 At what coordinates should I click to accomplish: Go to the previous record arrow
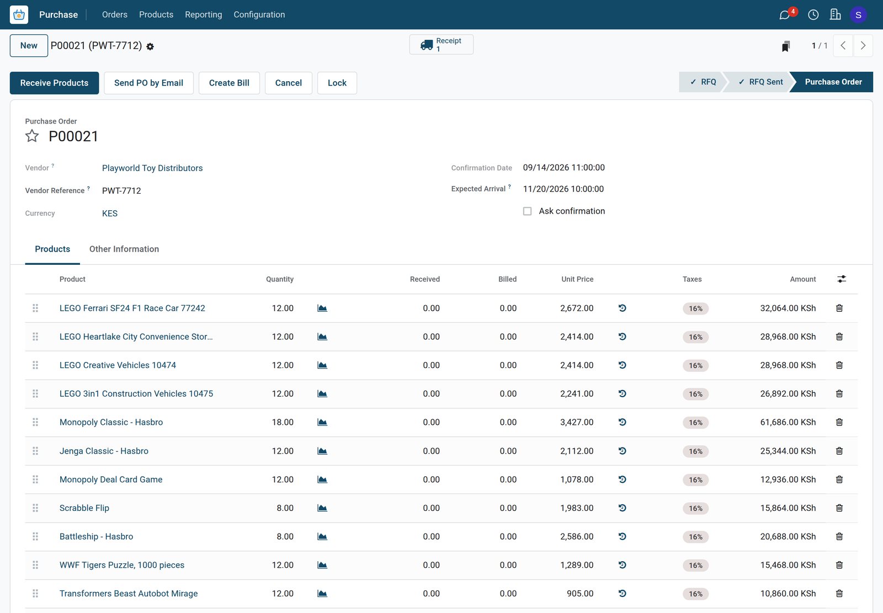(843, 46)
